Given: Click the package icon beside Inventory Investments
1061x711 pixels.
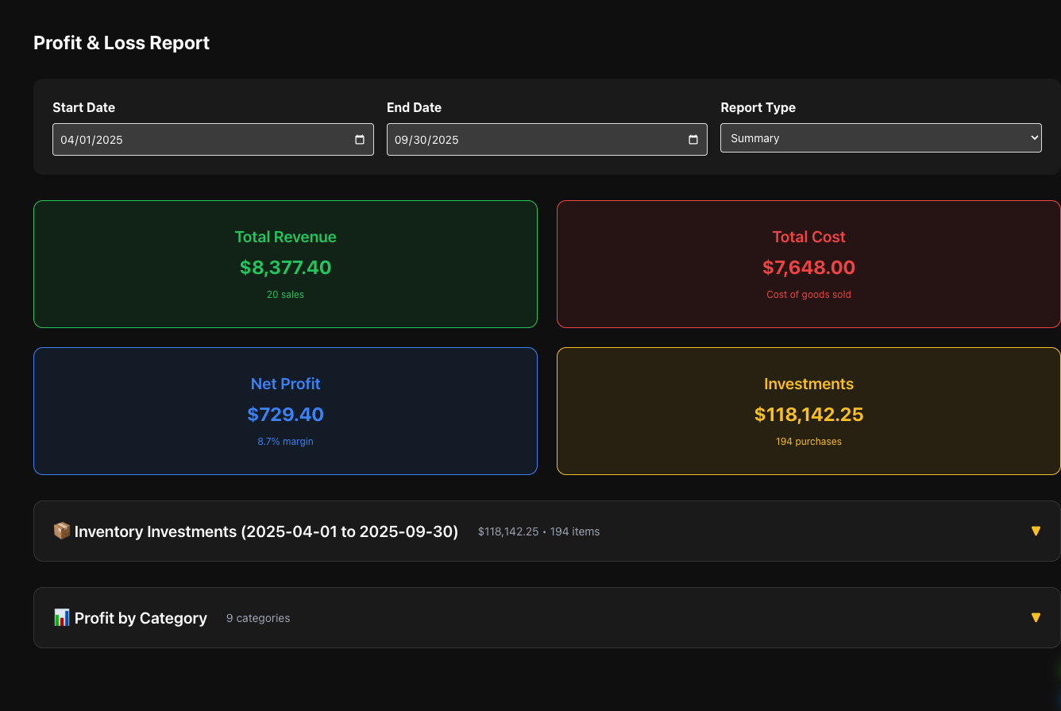Looking at the screenshot, I should point(62,531).
